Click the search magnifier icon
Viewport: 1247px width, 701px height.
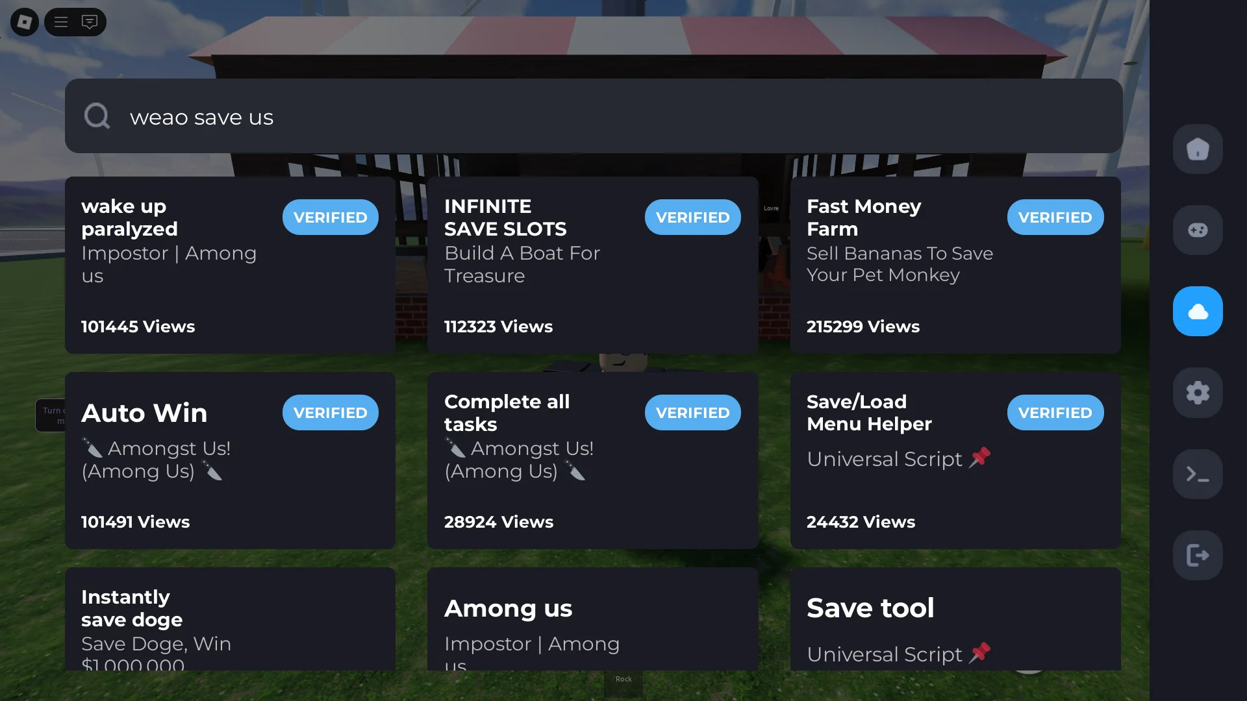pyautogui.click(x=97, y=116)
